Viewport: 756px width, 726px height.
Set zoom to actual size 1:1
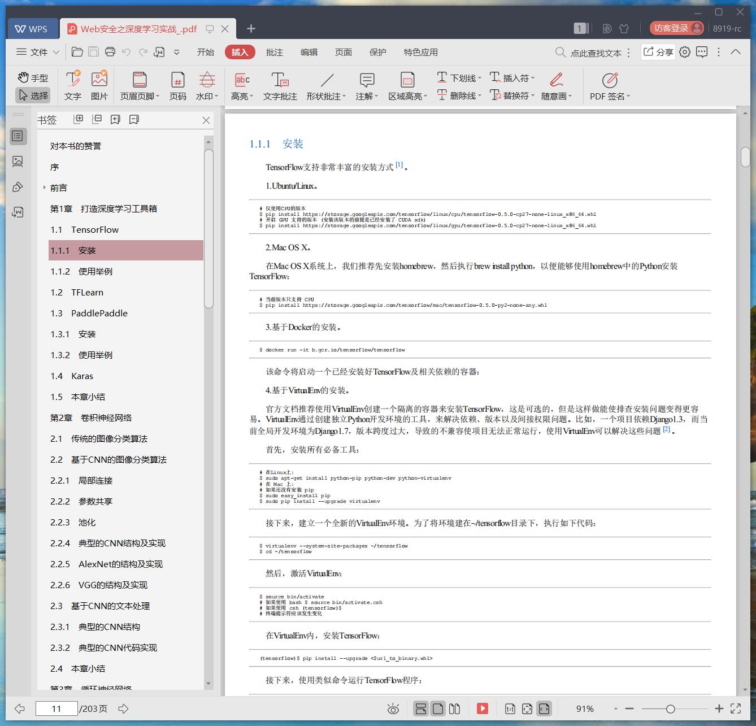point(510,708)
